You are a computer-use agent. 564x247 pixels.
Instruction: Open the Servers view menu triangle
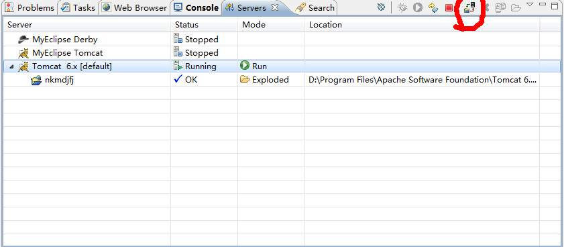(x=530, y=5)
